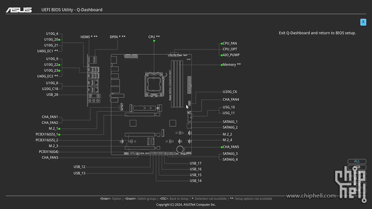Screen dimensions: 372x209
Task: Click the CPU_FAN header label
Action: (x=230, y=43)
